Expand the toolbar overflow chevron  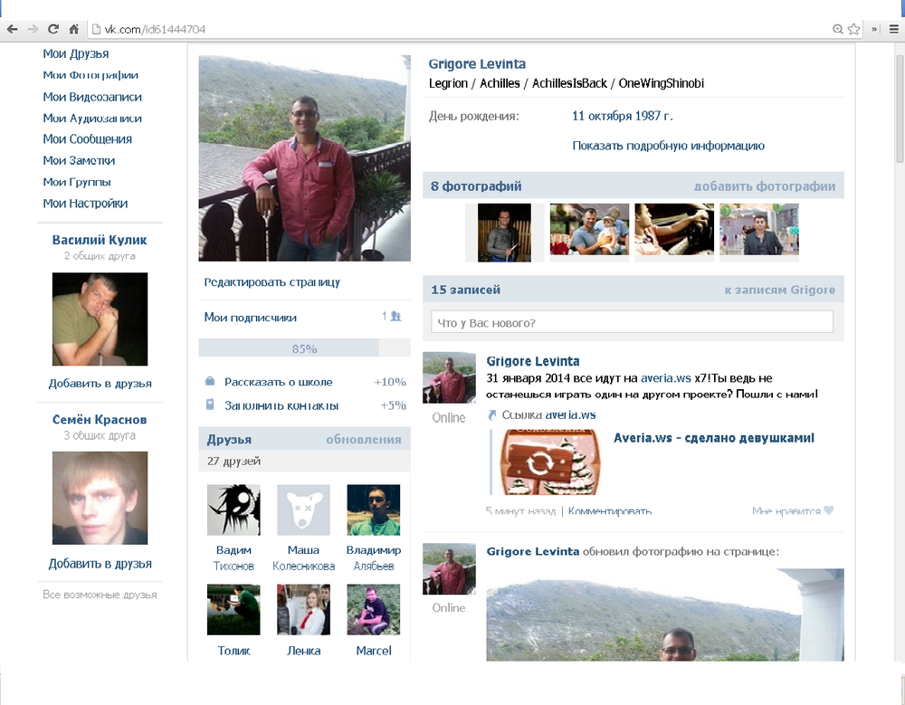point(874,29)
